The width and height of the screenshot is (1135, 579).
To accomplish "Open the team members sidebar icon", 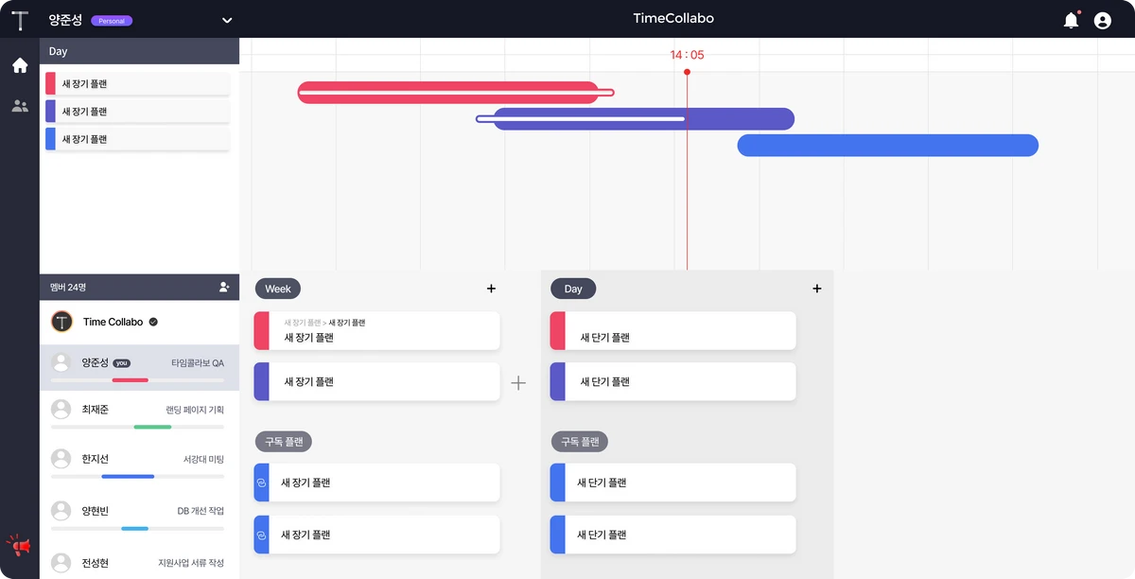I will [20, 106].
